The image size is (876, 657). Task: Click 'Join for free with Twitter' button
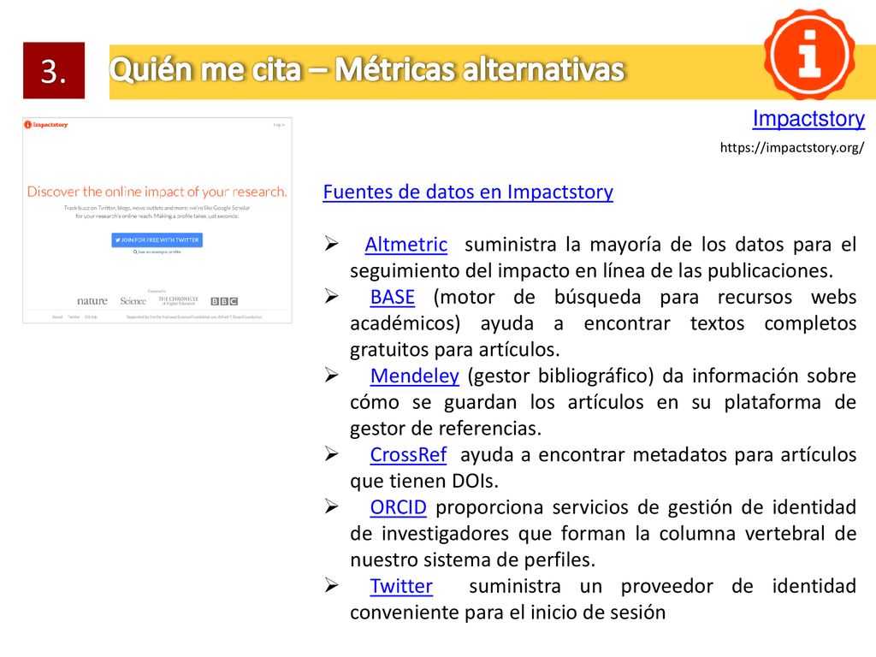(157, 240)
